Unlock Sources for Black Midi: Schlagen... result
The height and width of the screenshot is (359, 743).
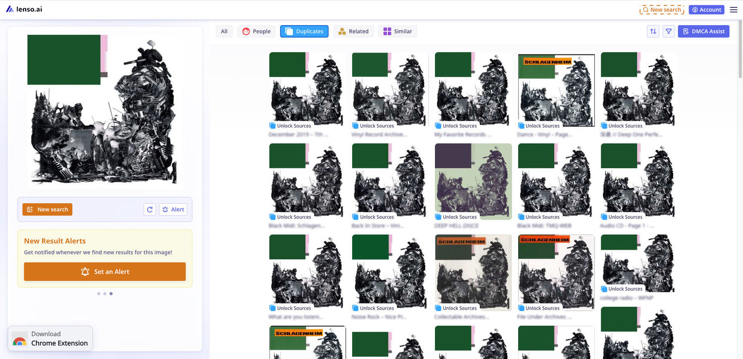pyautogui.click(x=290, y=217)
